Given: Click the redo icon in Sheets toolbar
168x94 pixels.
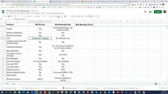Looking at the screenshot, I should coord(6,16).
